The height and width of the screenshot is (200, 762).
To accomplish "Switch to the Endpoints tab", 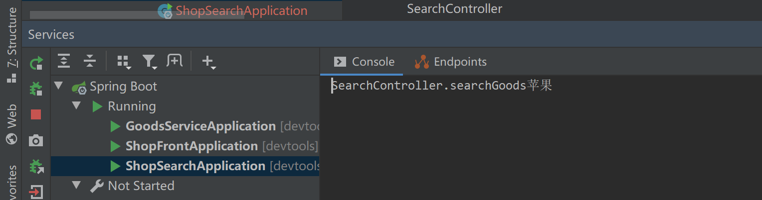I will (451, 62).
